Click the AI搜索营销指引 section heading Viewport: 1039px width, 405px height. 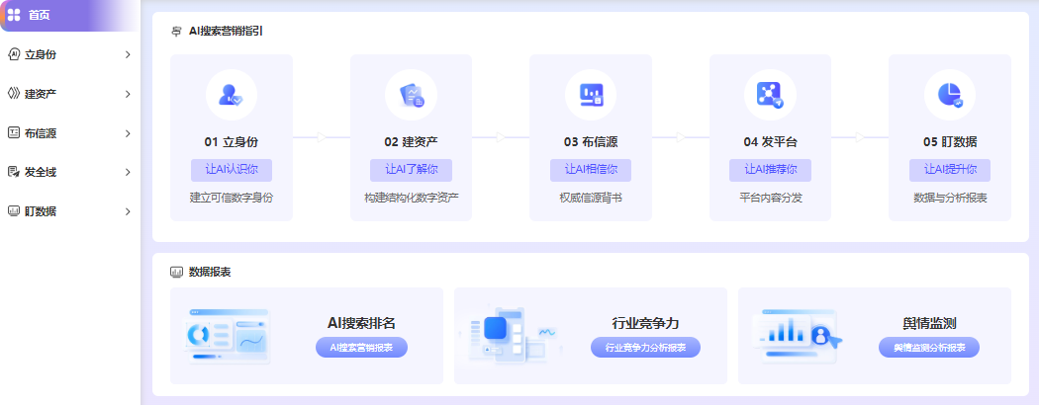[226, 31]
